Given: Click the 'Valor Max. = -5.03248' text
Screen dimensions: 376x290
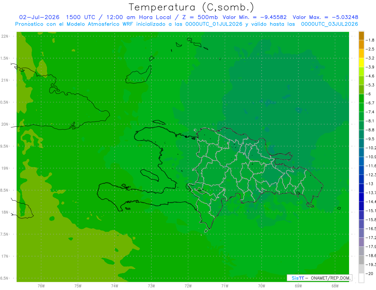Looking at the screenshot, I should [x=325, y=17].
